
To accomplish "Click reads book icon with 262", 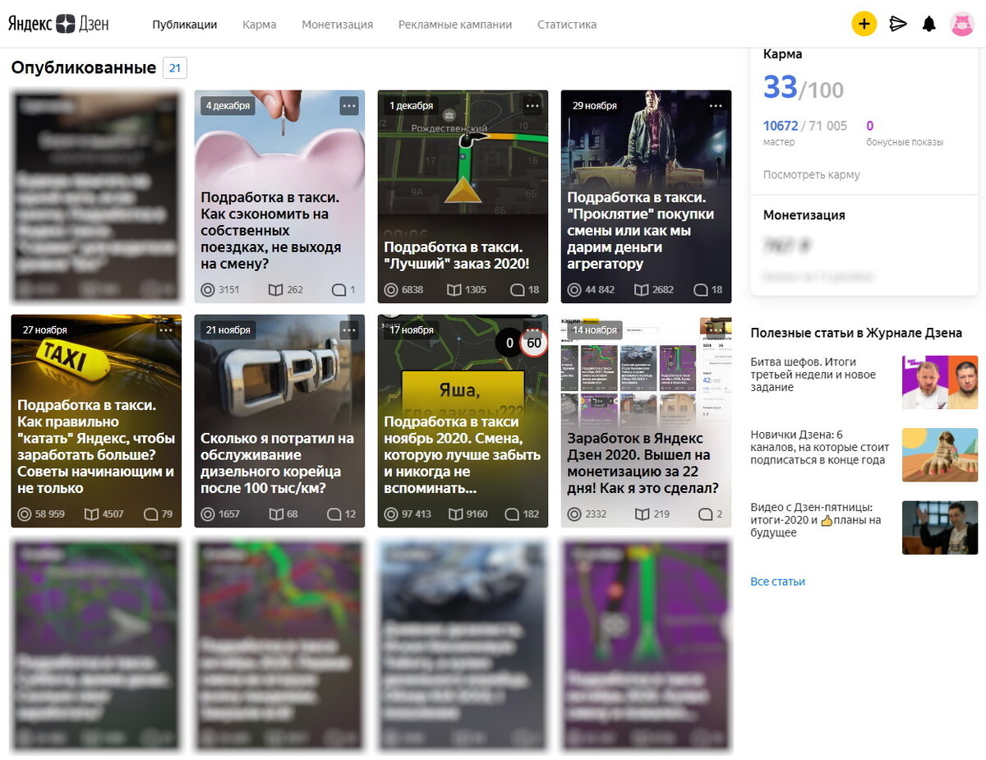I will click(x=275, y=290).
